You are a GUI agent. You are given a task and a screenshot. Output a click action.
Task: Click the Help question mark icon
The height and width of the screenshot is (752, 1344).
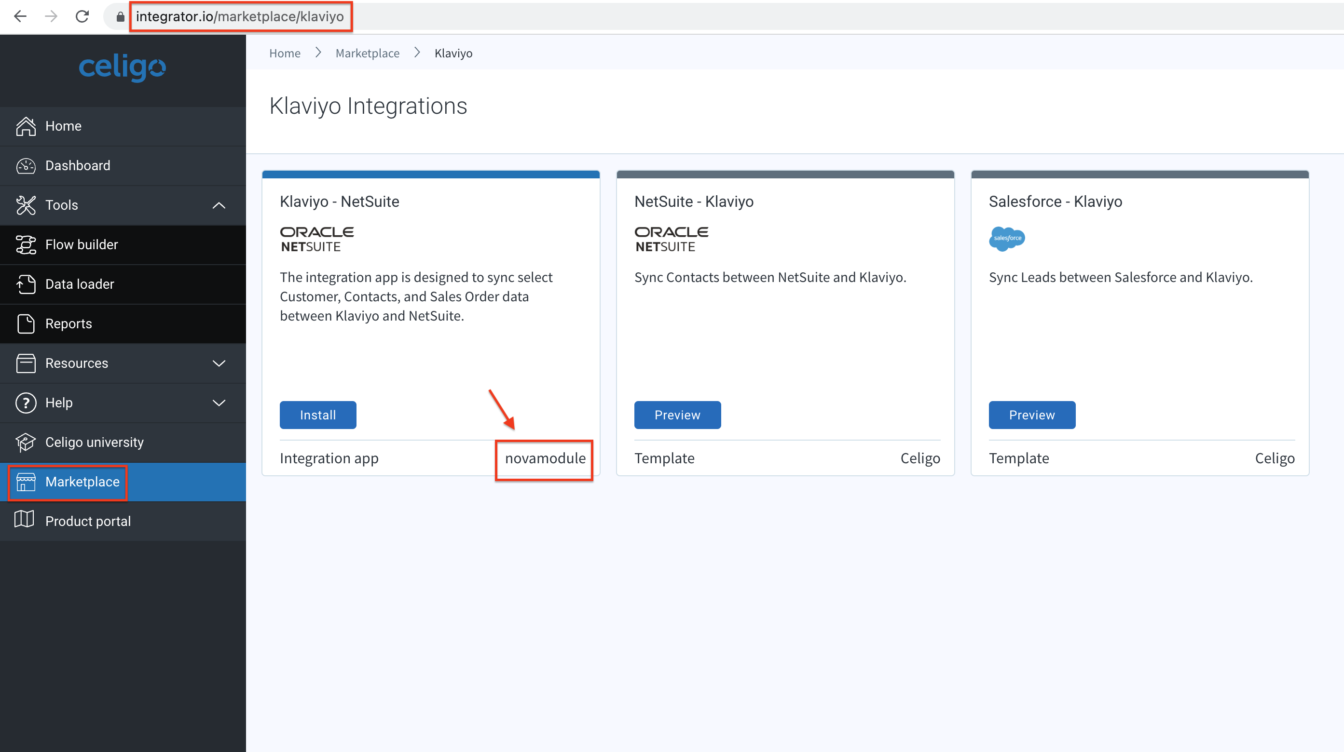click(x=26, y=403)
